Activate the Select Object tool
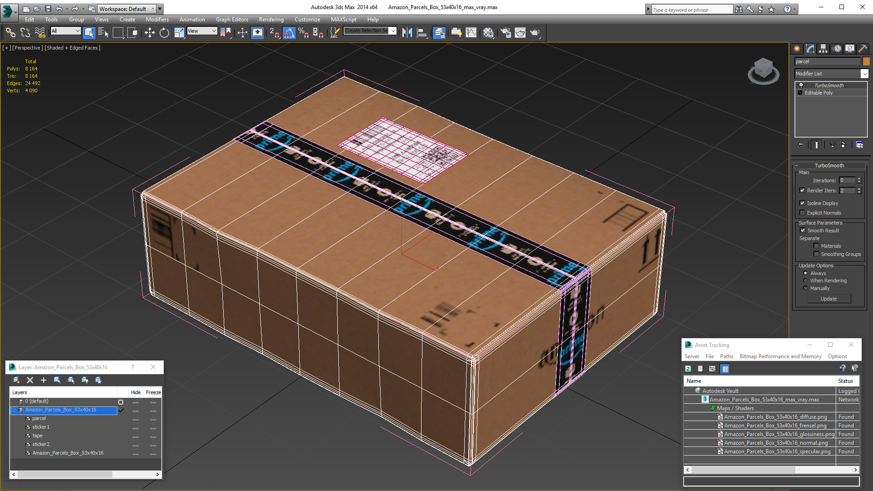873x491 pixels. (89, 32)
